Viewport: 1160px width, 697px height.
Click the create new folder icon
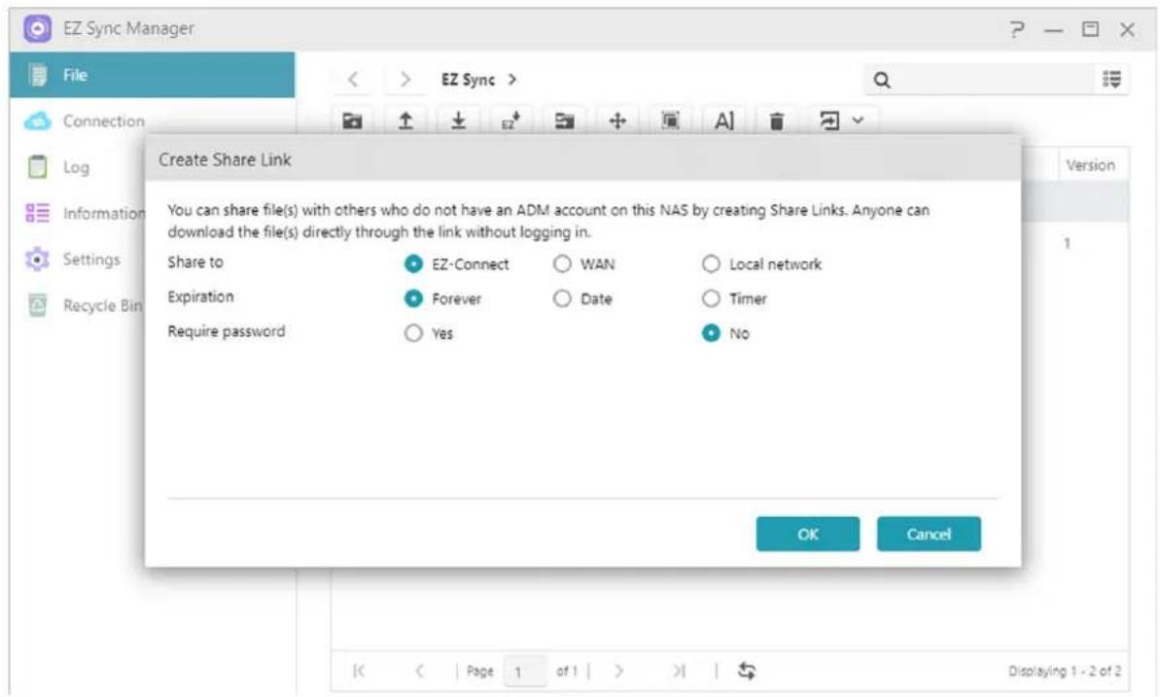coord(353,121)
